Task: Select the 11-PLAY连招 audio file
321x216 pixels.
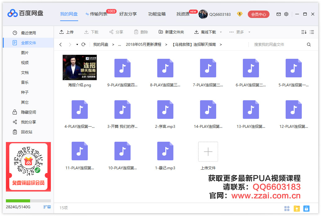Action: (x=80, y=151)
